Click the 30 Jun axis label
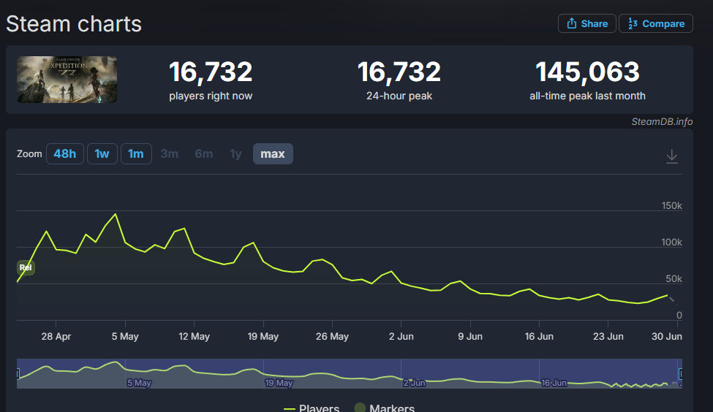This screenshot has height=412, width=713. point(667,337)
